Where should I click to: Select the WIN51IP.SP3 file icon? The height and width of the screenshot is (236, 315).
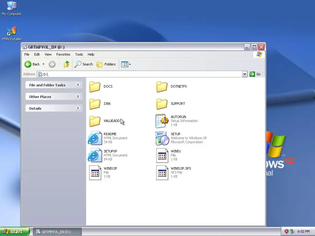pos(162,173)
